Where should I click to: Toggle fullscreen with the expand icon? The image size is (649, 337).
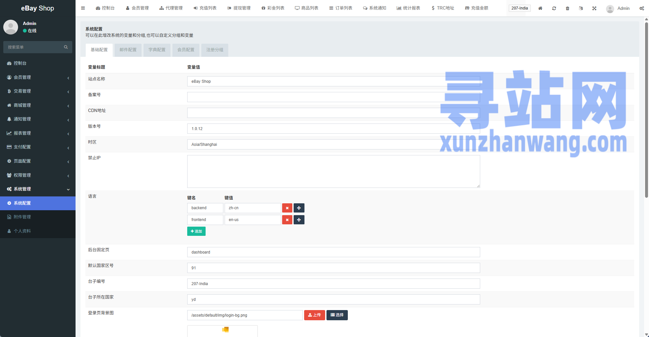point(594,8)
